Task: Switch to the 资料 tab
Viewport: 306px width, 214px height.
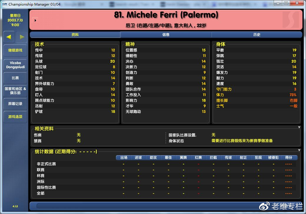Action: pos(75,35)
